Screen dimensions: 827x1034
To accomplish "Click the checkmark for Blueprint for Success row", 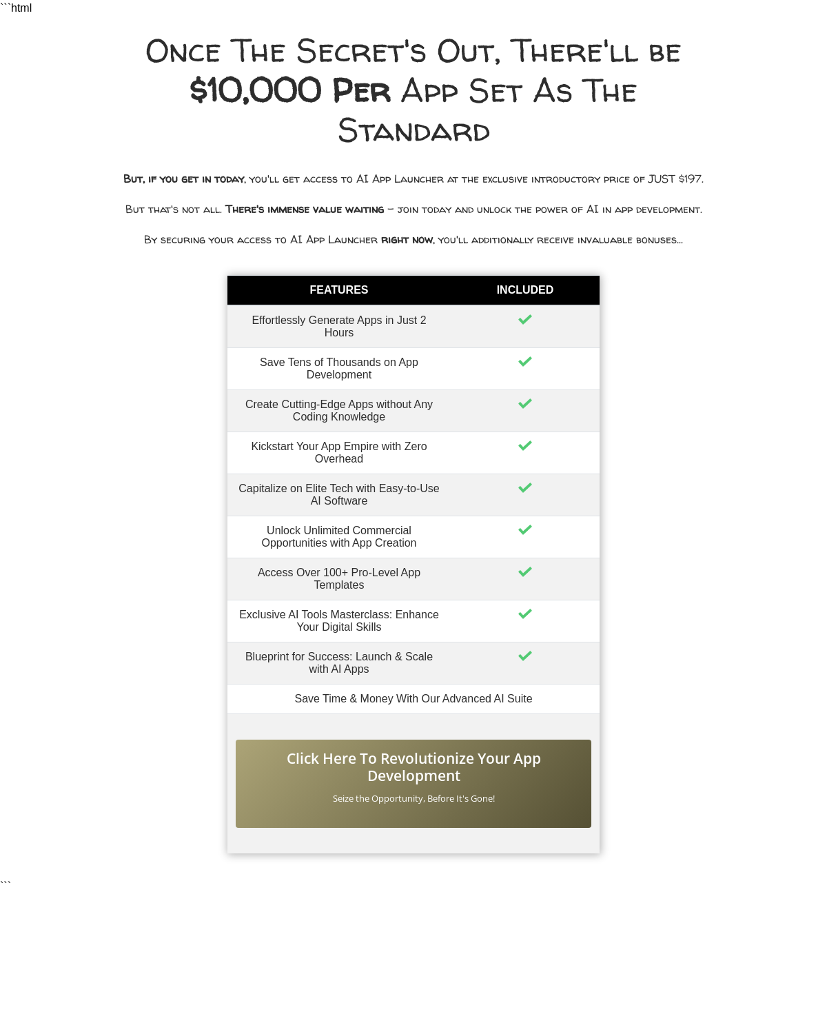I will [x=525, y=656].
